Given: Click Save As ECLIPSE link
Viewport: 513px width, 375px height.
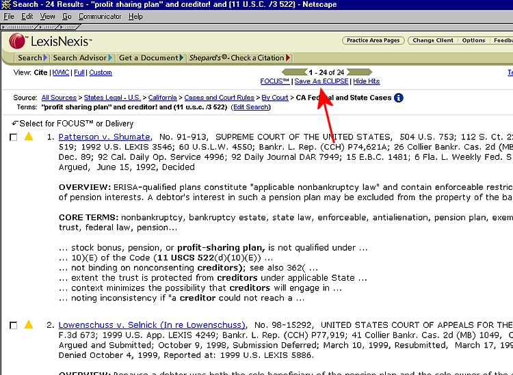Looking at the screenshot, I should point(321,81).
